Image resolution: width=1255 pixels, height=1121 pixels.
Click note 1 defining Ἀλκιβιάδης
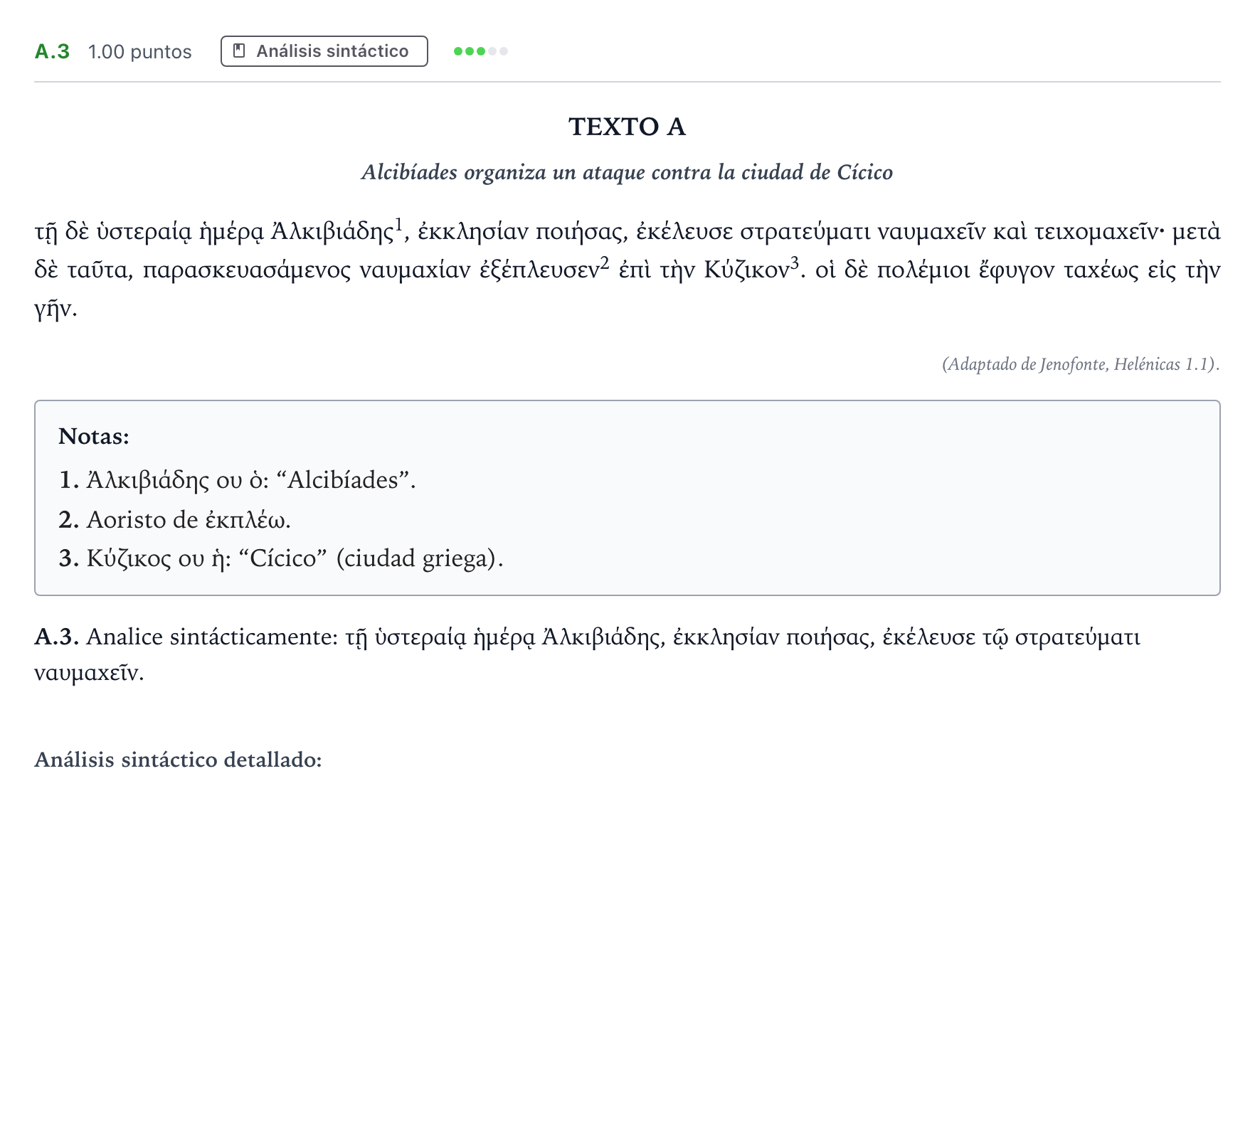point(237,480)
